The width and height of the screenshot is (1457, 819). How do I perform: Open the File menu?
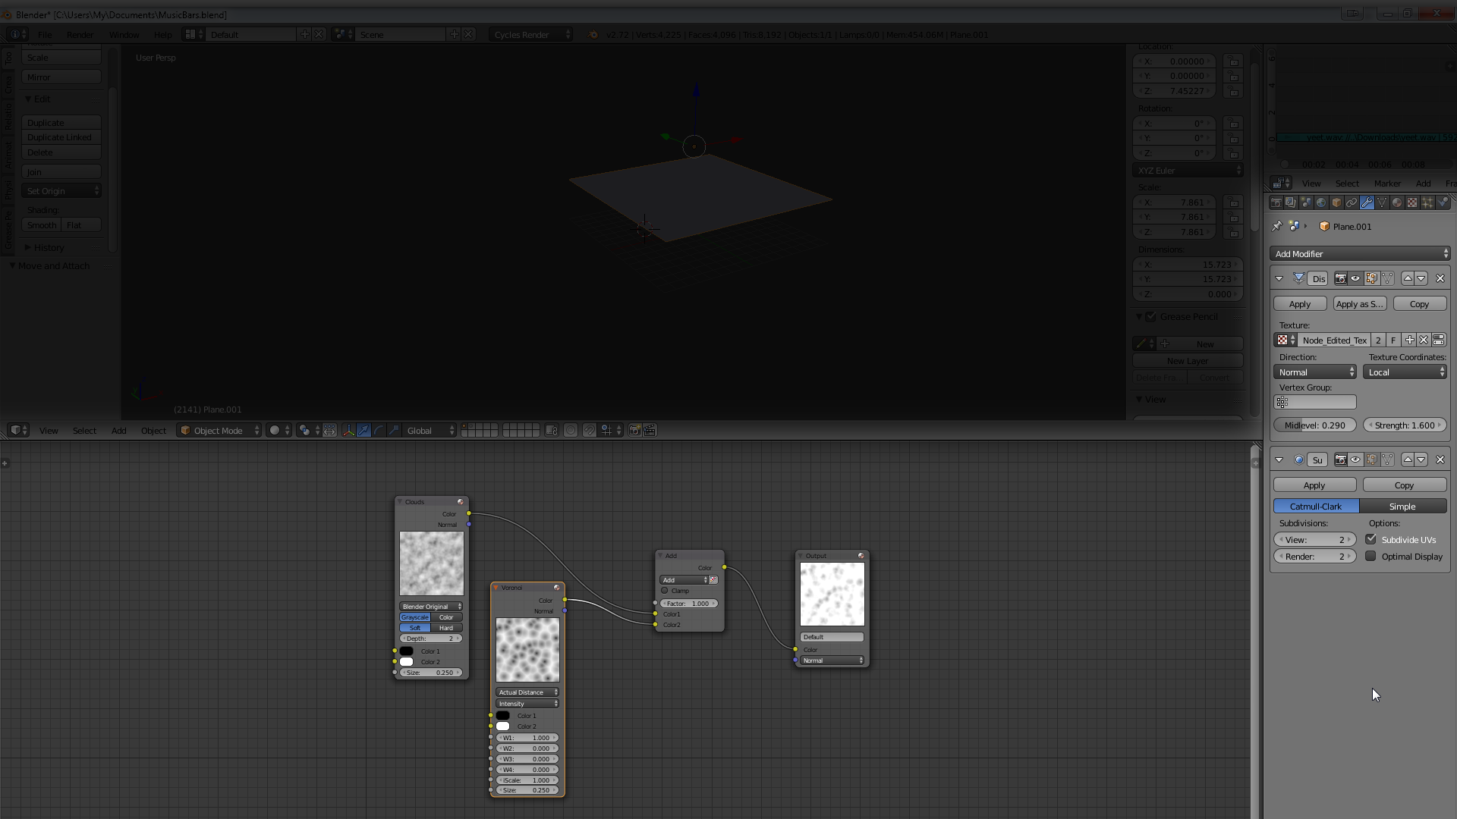click(x=45, y=34)
